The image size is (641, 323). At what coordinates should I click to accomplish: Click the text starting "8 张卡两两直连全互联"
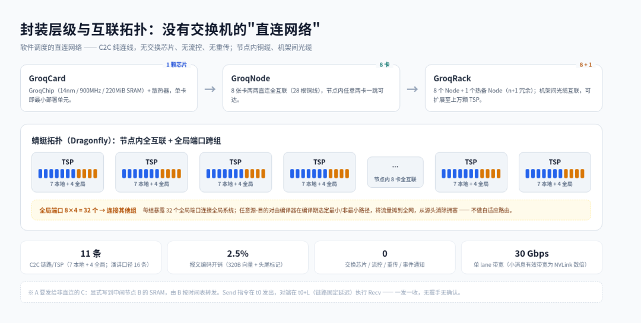coord(307,95)
